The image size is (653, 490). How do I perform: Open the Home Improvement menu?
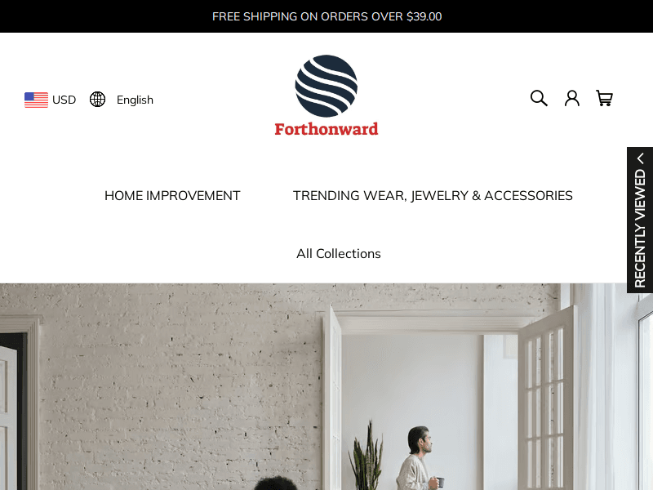click(x=172, y=196)
